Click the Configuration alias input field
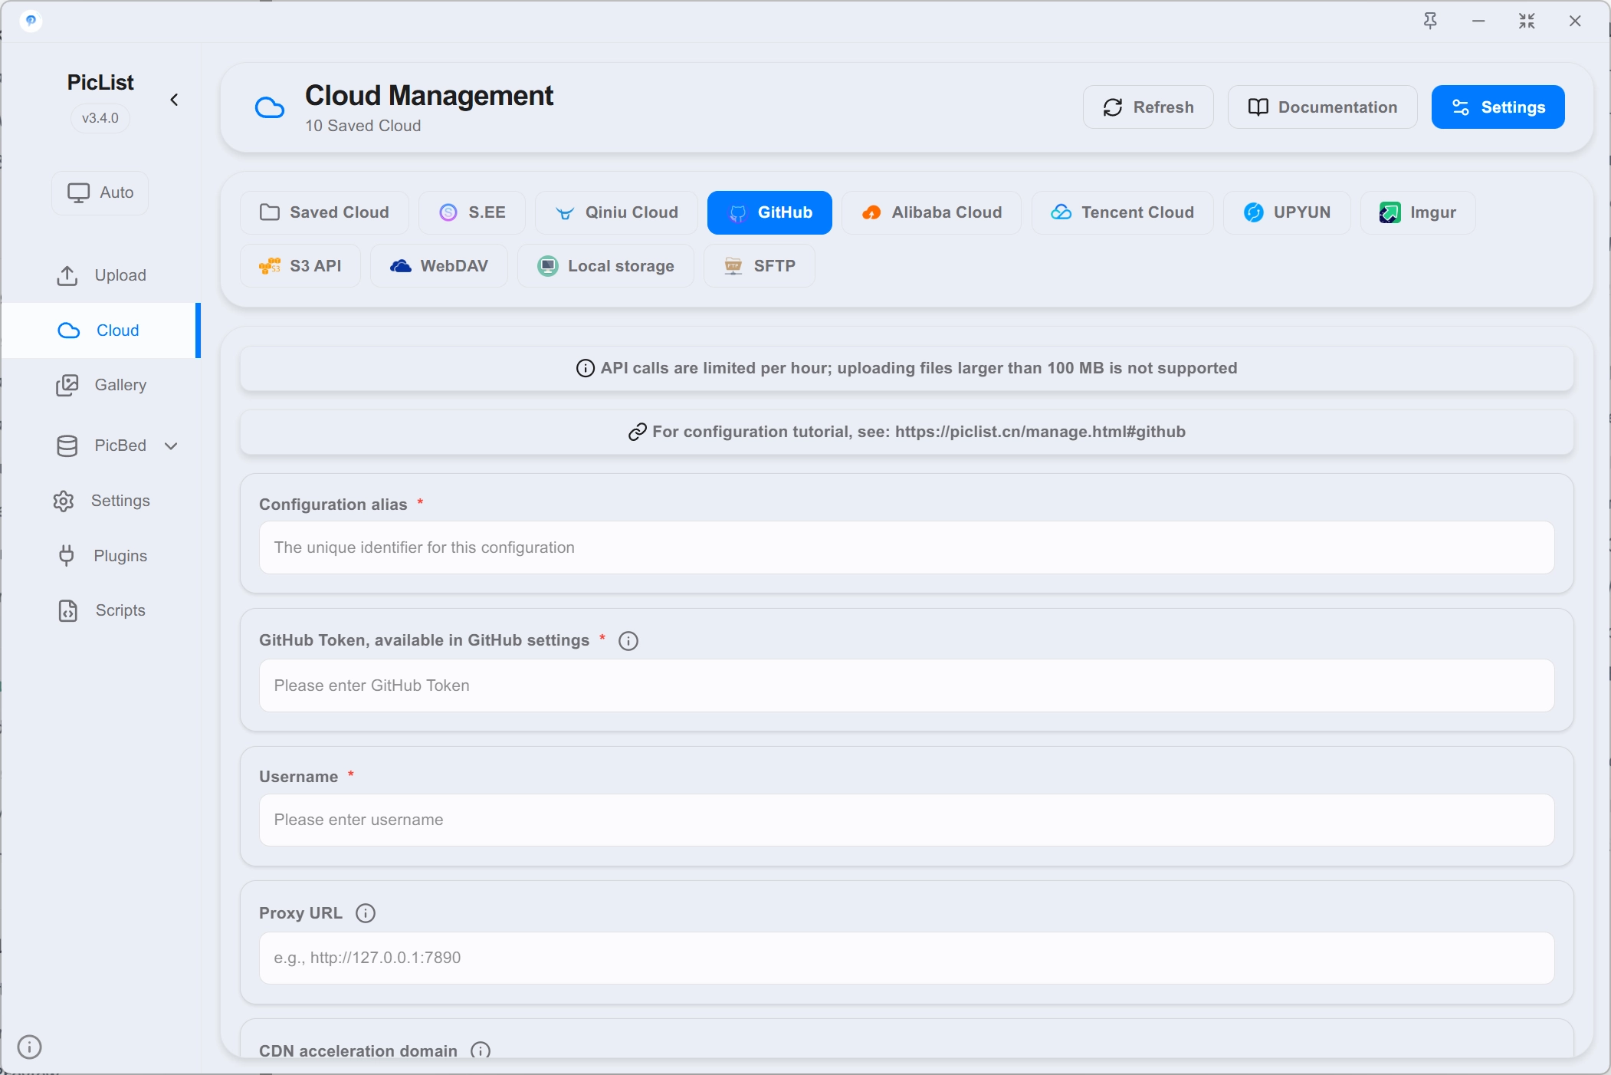This screenshot has height=1075, width=1611. point(907,547)
